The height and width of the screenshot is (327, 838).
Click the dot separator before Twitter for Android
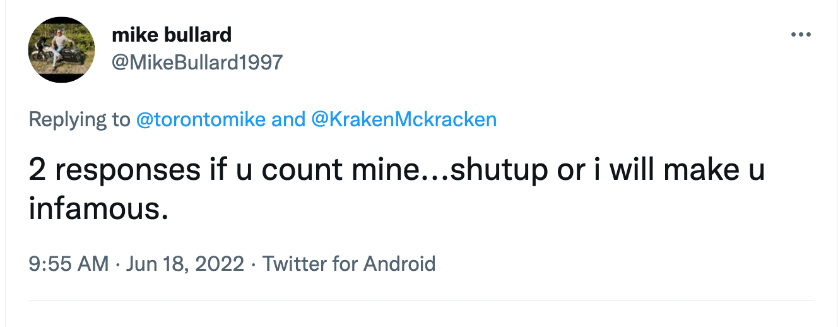tap(253, 263)
